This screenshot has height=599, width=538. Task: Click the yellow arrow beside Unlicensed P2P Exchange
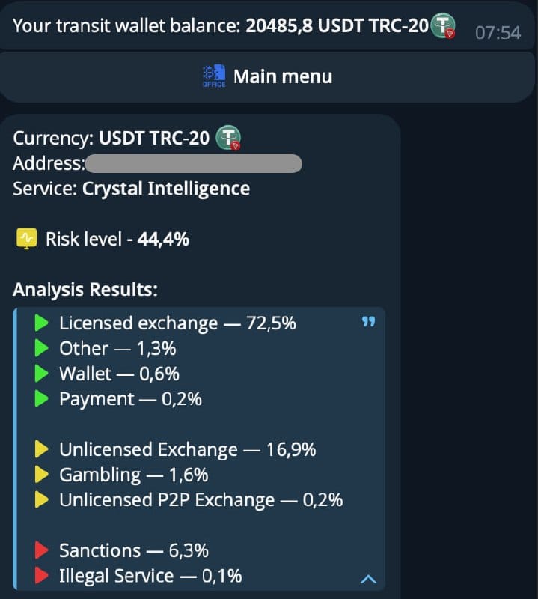(41, 499)
